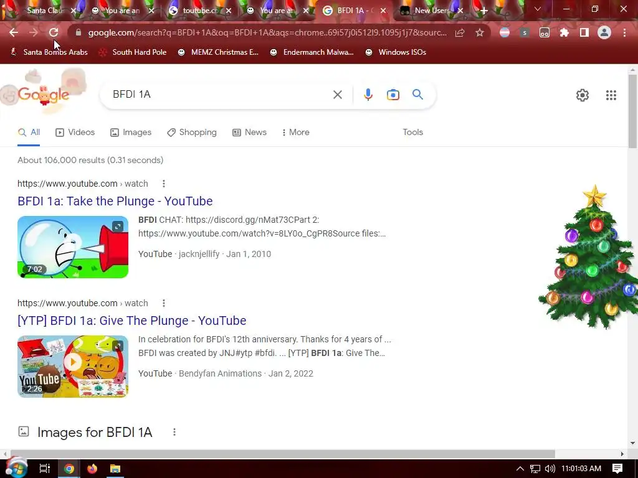638x478 pixels.
Task: Play the 2:26 YTP video thumbnail
Action: pyautogui.click(x=73, y=367)
